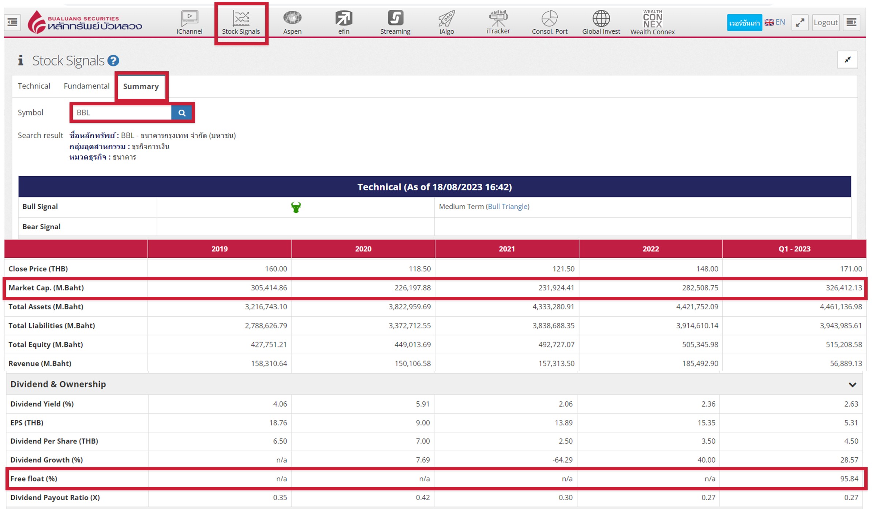Click free float value 95.84
The width and height of the screenshot is (872, 509).
click(849, 479)
